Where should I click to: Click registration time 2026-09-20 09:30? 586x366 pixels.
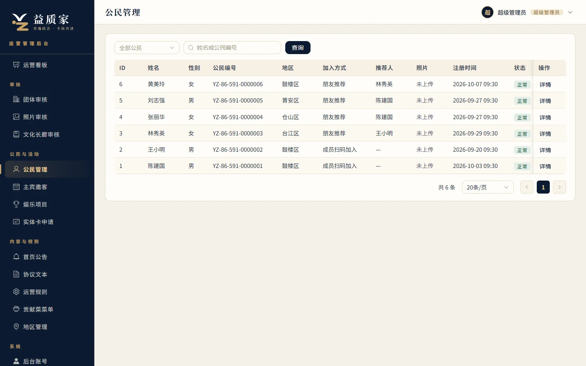coord(475,150)
